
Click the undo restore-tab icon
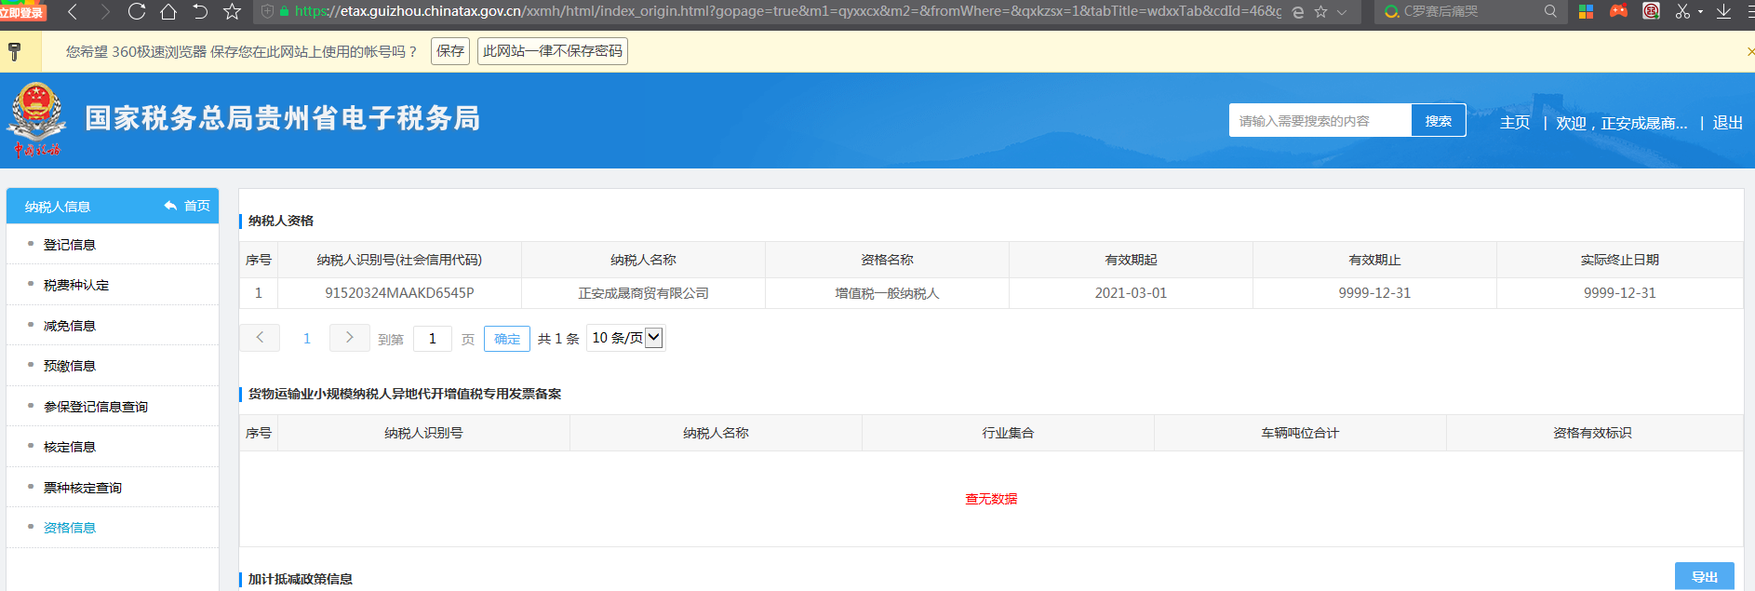(200, 12)
